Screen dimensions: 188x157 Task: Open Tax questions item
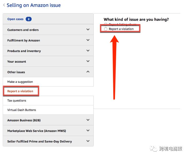click(x=17, y=101)
